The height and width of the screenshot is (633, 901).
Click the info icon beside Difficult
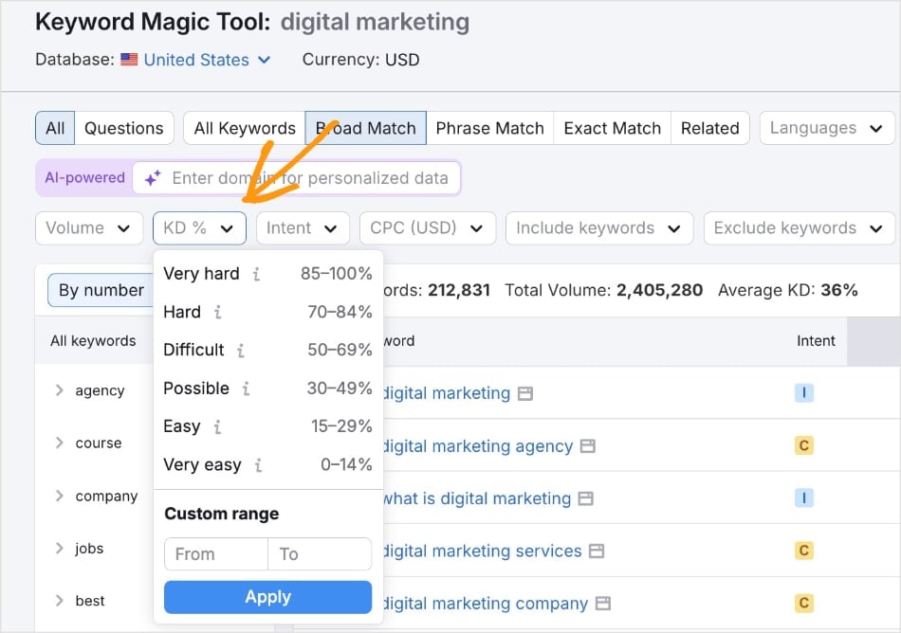pos(241,351)
